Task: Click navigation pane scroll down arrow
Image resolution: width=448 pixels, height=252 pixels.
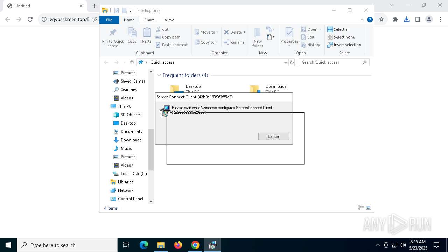Action: (151, 201)
